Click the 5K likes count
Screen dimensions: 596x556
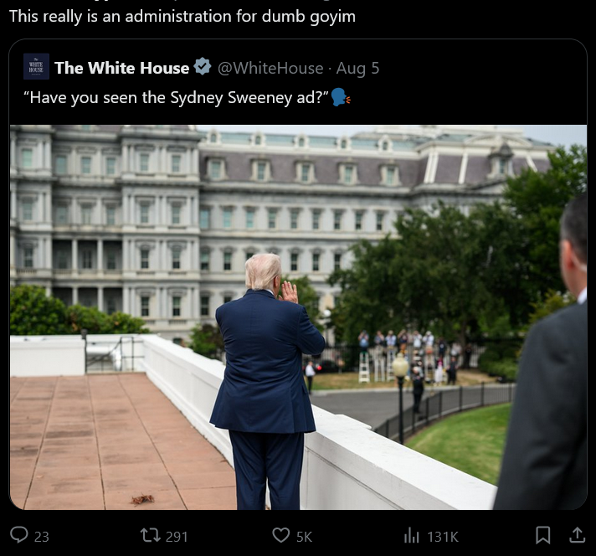(304, 537)
